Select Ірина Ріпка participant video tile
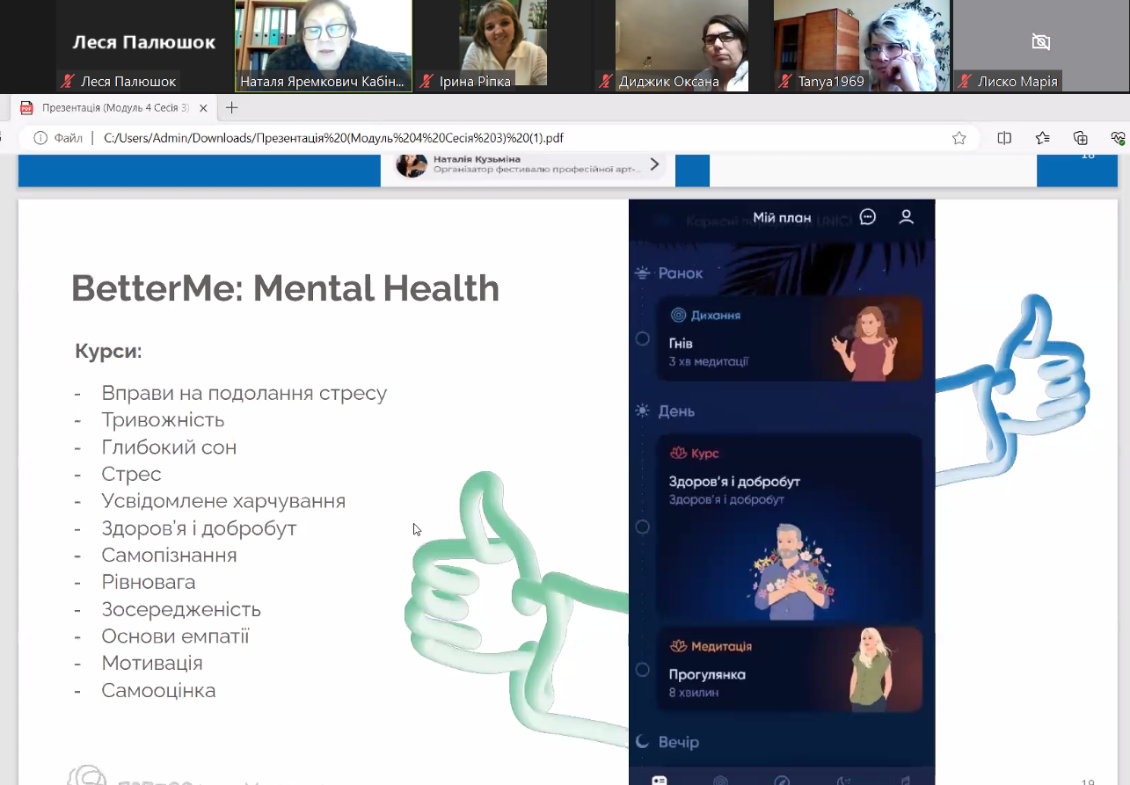The image size is (1130, 785). (x=503, y=44)
